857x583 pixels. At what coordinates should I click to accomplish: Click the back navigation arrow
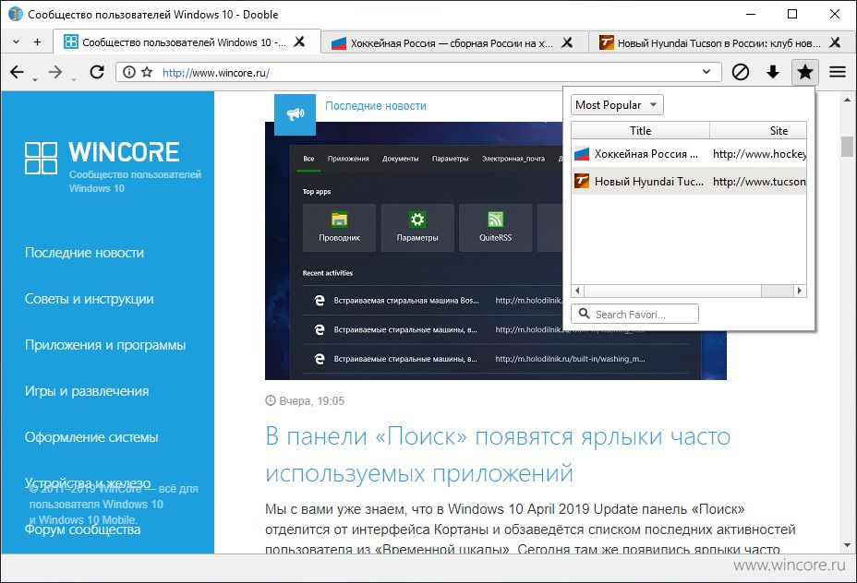click(x=17, y=72)
